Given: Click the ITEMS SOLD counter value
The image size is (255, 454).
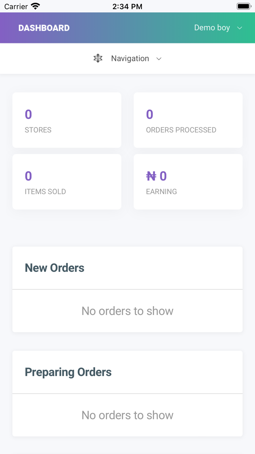Looking at the screenshot, I should [28, 176].
